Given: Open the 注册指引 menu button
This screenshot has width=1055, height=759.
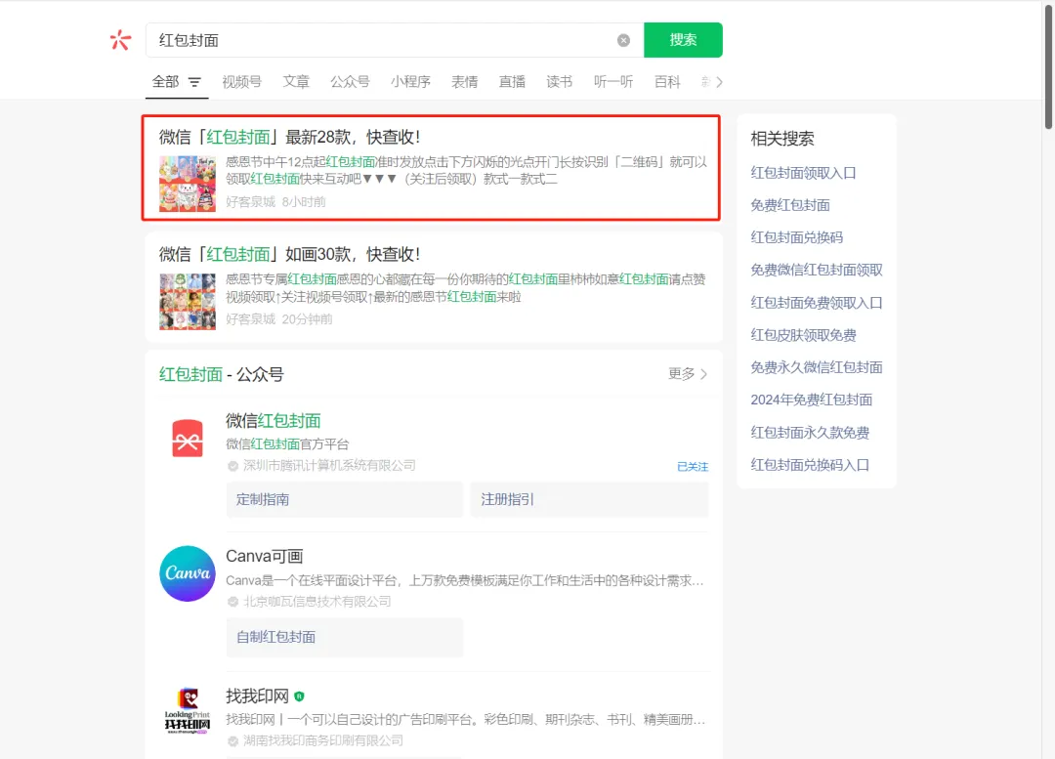Looking at the screenshot, I should click(589, 499).
